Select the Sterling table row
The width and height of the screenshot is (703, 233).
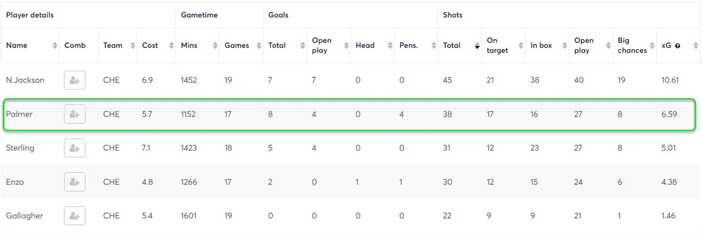point(351,148)
